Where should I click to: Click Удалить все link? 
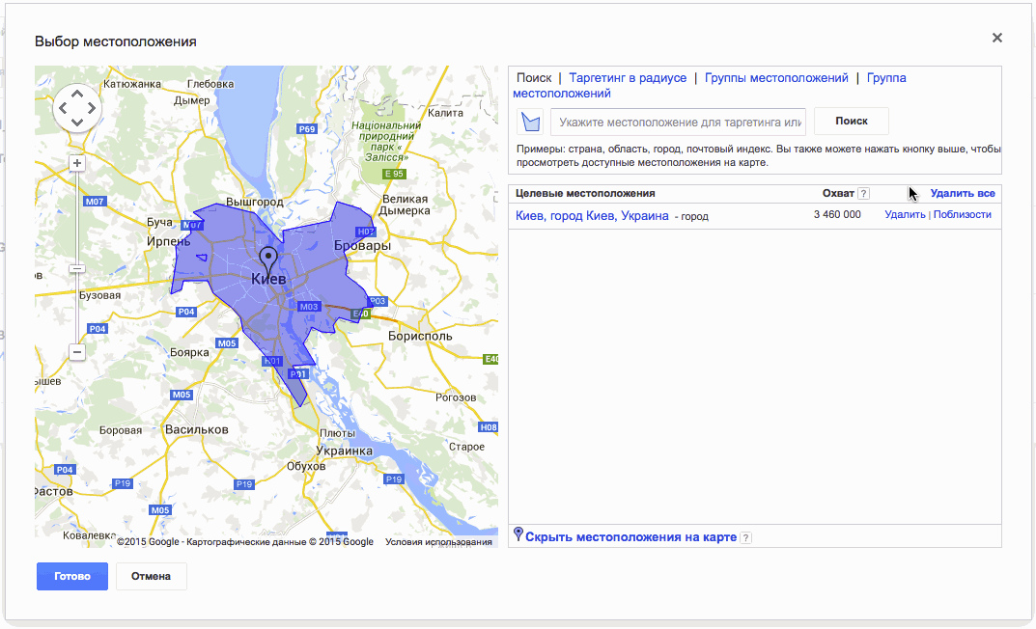(963, 193)
